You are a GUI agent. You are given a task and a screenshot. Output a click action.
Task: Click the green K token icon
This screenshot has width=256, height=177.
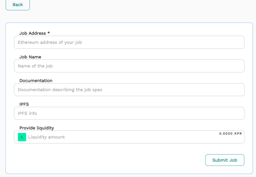pos(22,137)
